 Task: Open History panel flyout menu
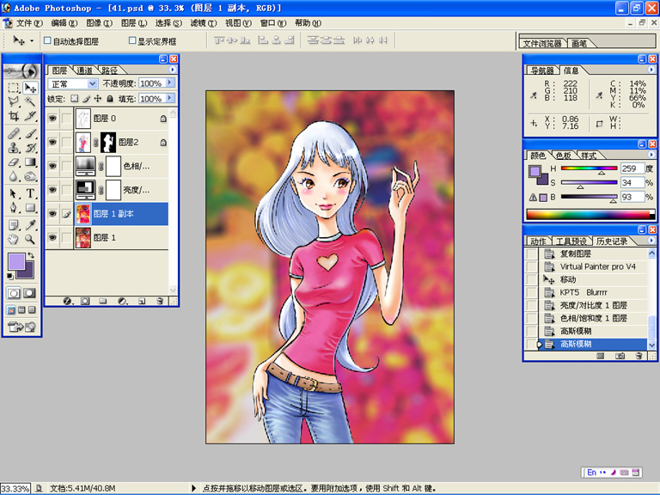(x=651, y=241)
